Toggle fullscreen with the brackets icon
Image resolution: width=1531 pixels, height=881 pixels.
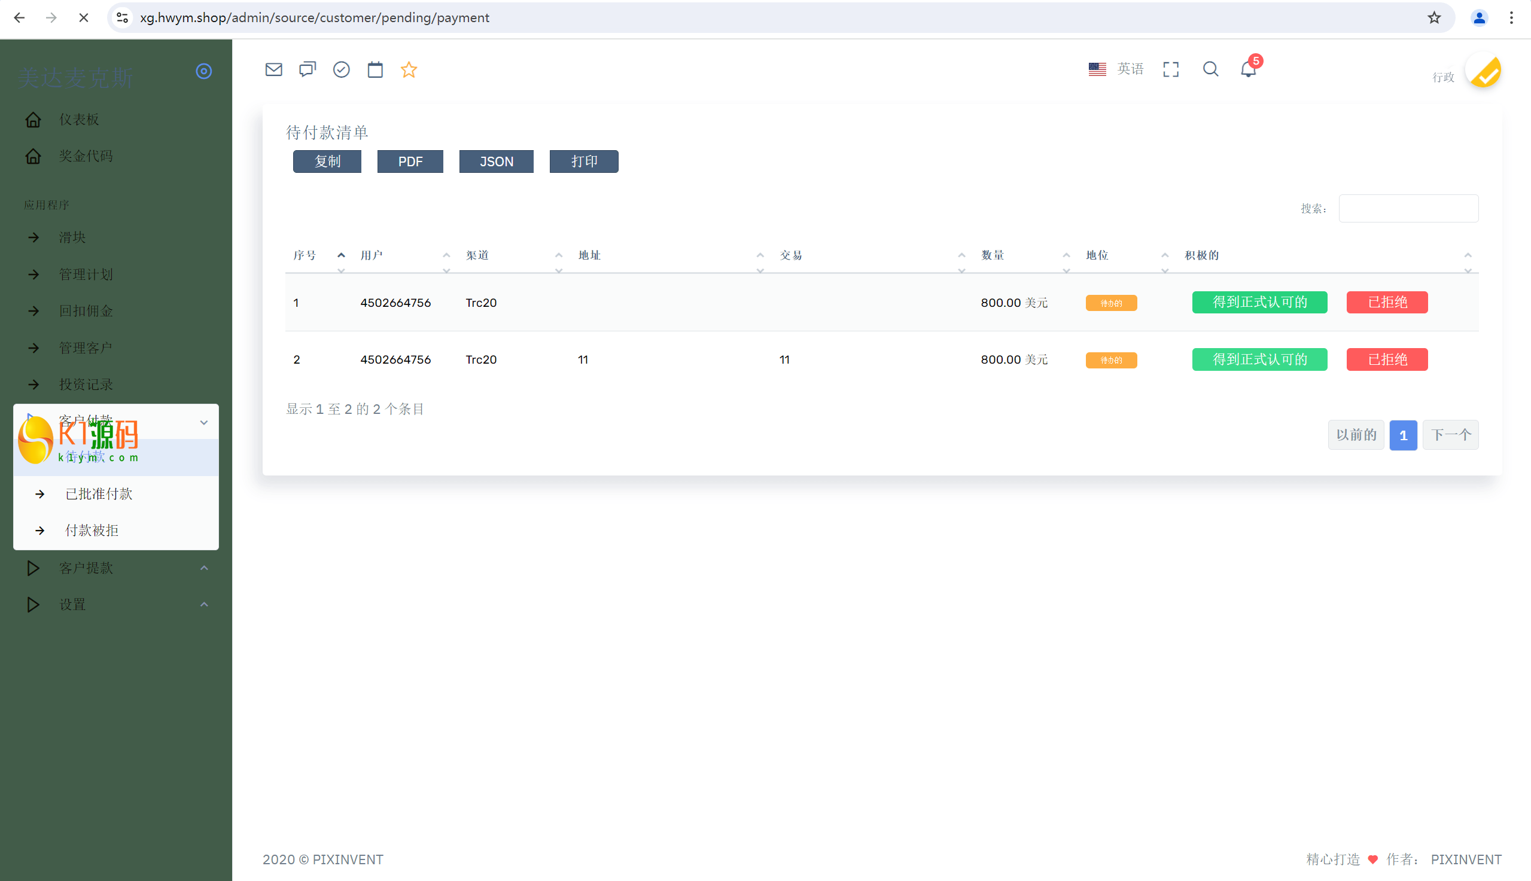click(1170, 69)
